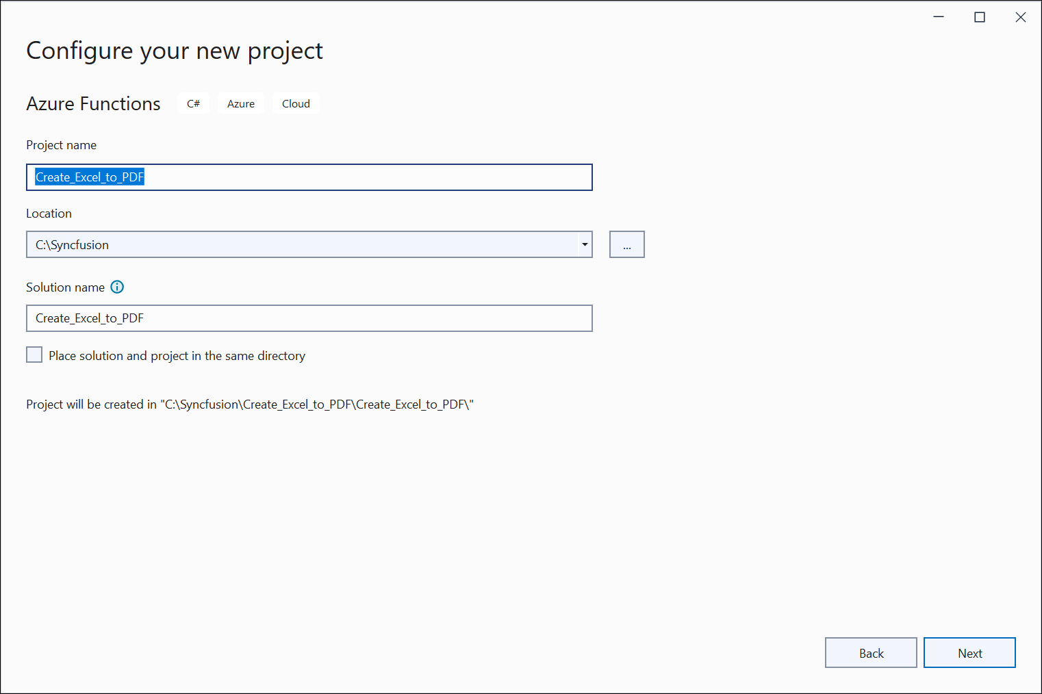Click the Azure Functions template heading
Screen dimensions: 1042x694
(x=93, y=104)
